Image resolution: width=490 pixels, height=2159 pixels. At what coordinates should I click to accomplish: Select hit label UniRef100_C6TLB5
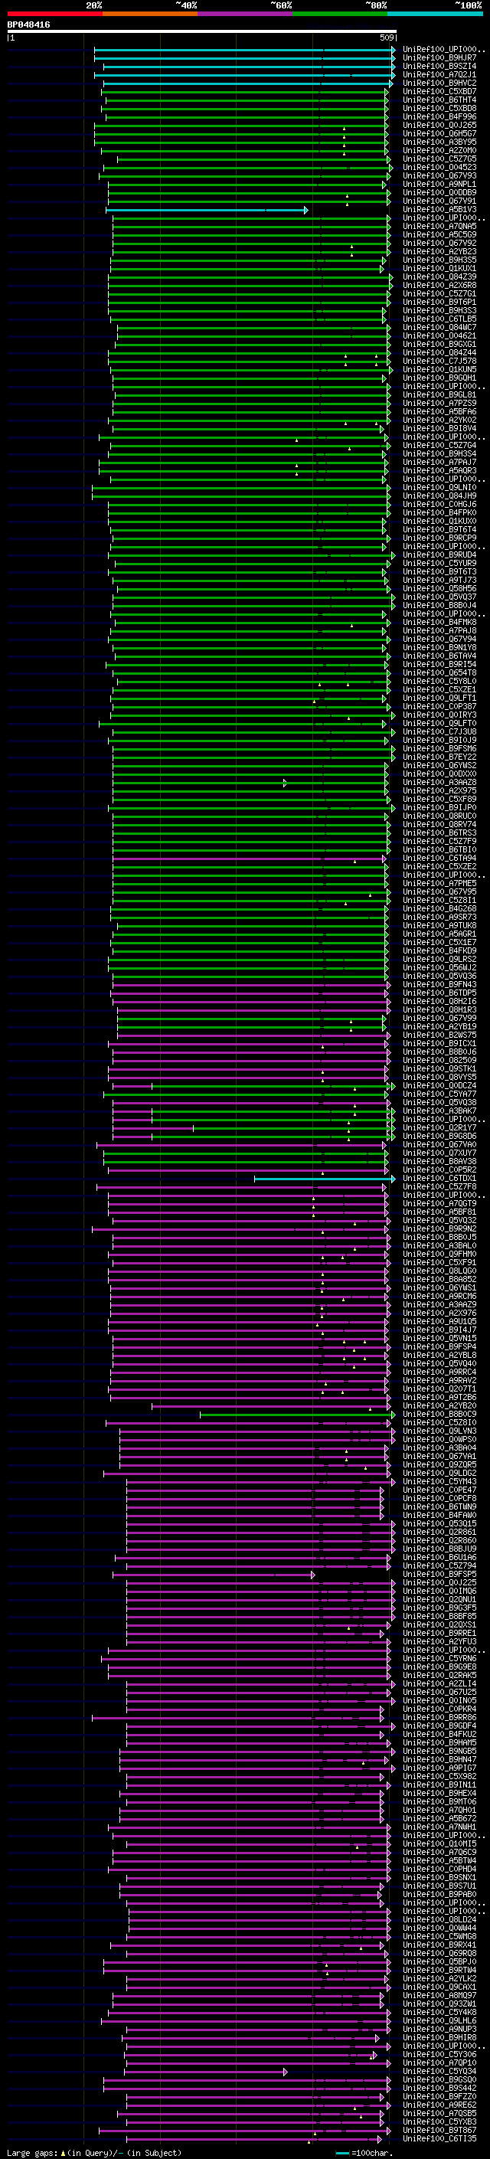(x=439, y=319)
